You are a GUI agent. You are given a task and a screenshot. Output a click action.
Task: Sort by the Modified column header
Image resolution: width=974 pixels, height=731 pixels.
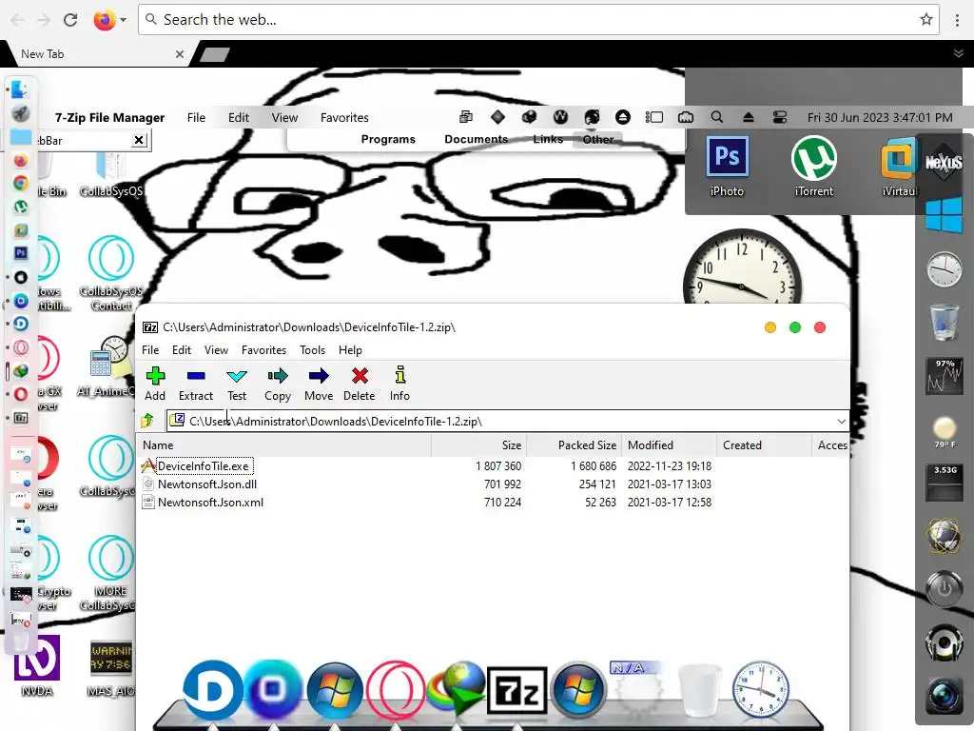pyautogui.click(x=669, y=445)
